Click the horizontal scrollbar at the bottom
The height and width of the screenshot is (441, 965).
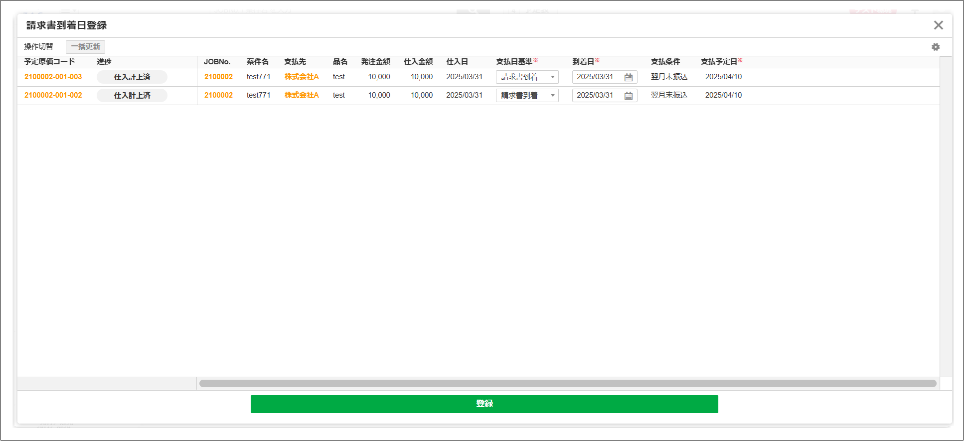tap(567, 383)
